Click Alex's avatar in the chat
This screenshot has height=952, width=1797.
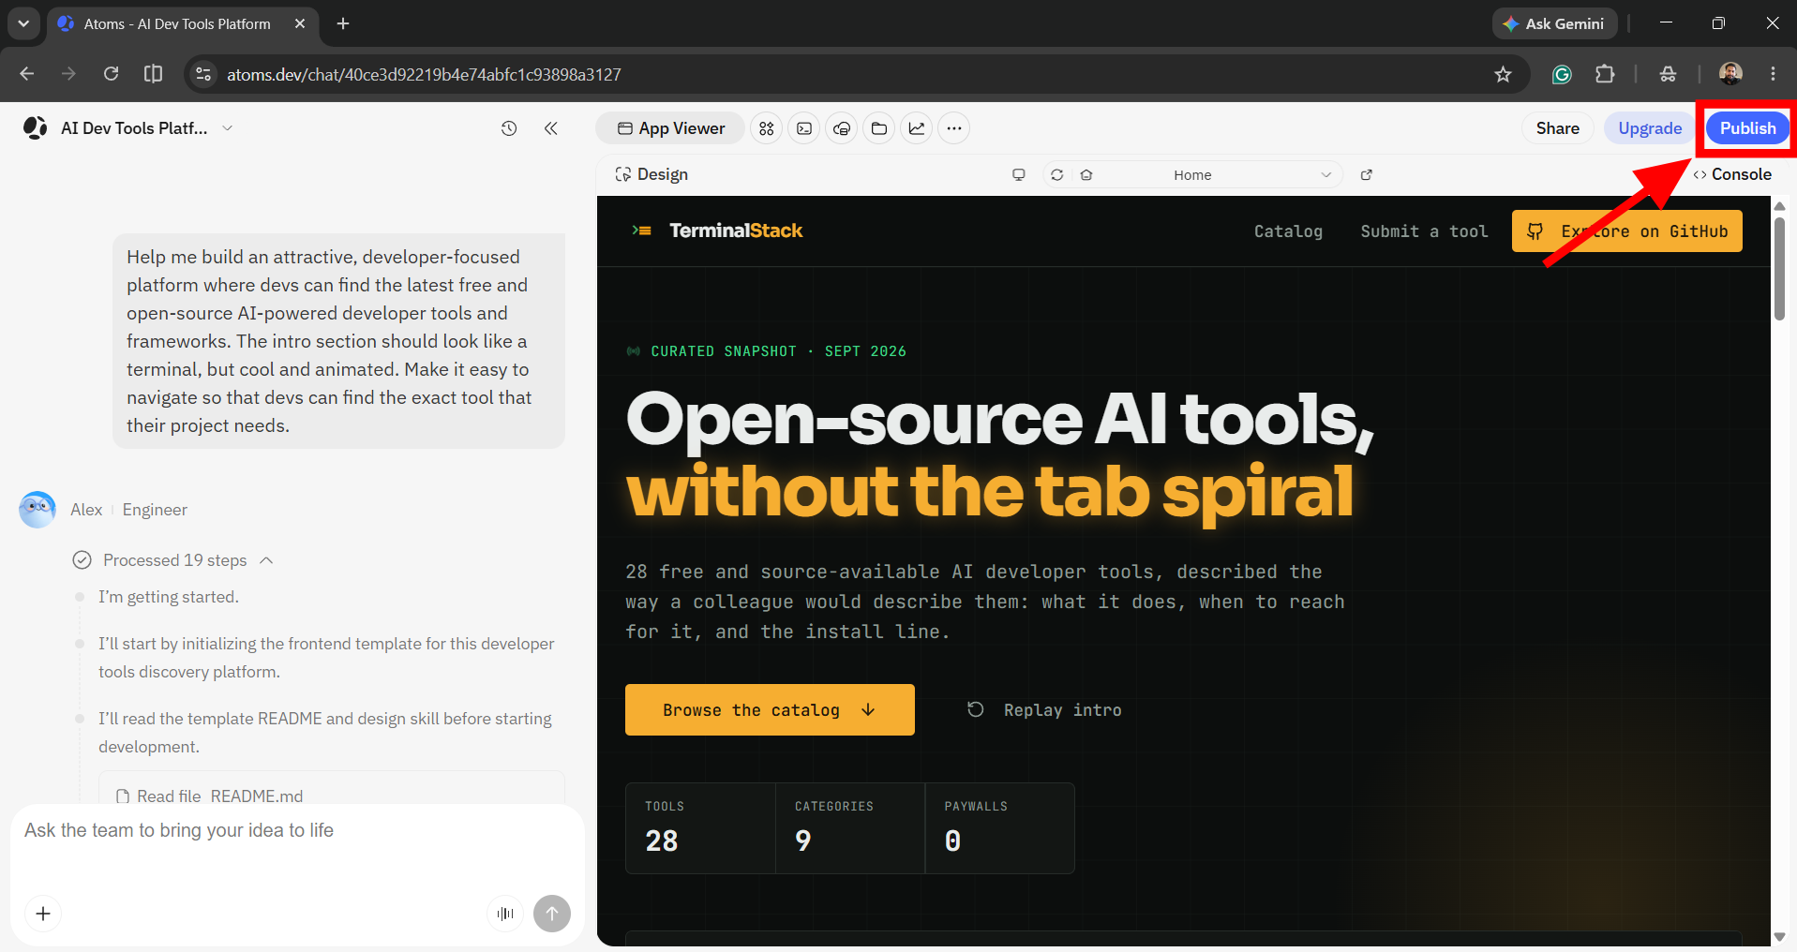coord(37,510)
